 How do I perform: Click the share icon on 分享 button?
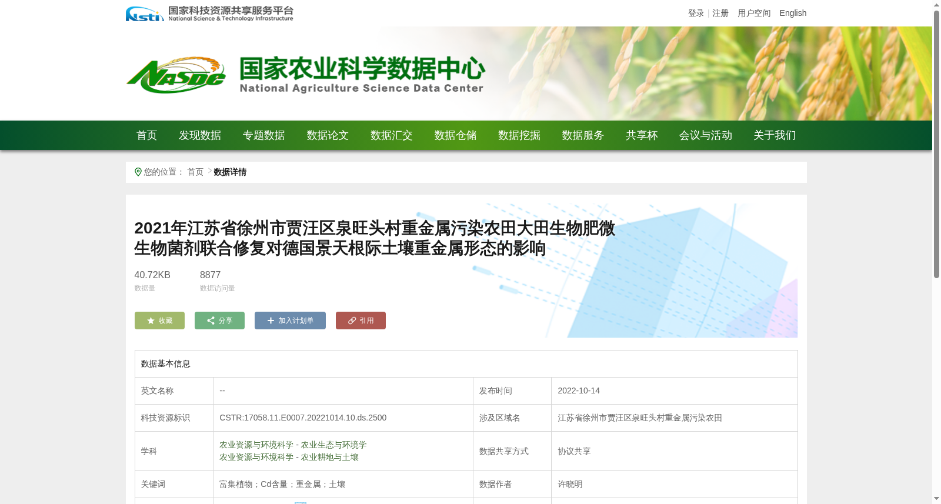pos(211,321)
